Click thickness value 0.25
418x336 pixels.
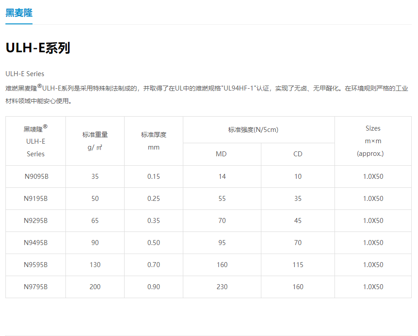click(153, 199)
